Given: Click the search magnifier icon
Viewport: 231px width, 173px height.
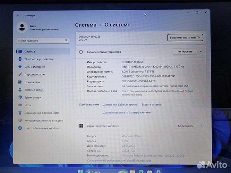Looking at the screenshot, I should point(66,40).
